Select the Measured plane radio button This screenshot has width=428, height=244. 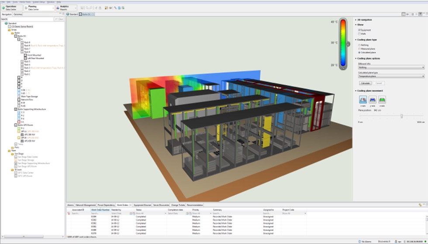(359, 49)
